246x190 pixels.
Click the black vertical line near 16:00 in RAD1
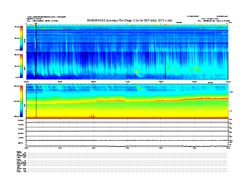(165, 65)
